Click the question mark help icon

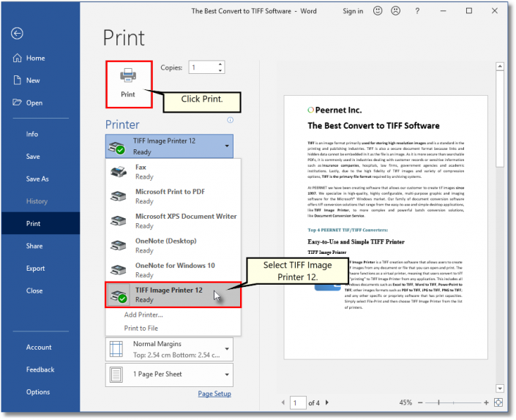pos(417,11)
